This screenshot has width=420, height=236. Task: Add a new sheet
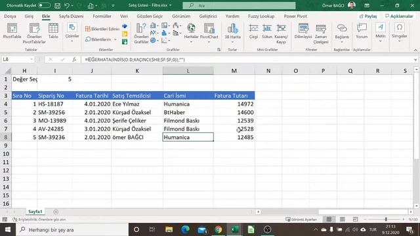pyautogui.click(x=56, y=212)
